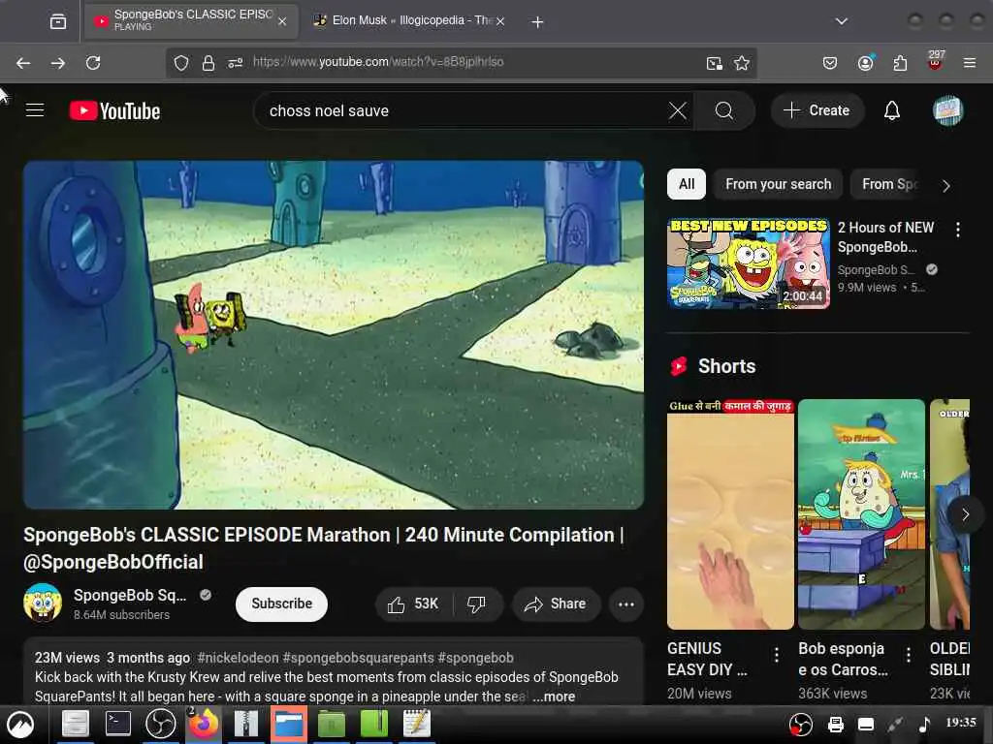Click the video player to pause
This screenshot has height=744, width=993.
point(334,334)
